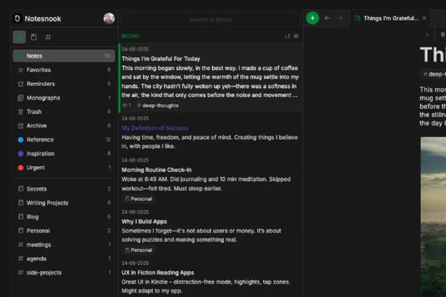Screen dimensions: 446x297
Task: Close the Things I'm Grateful tab
Action: click(424, 19)
